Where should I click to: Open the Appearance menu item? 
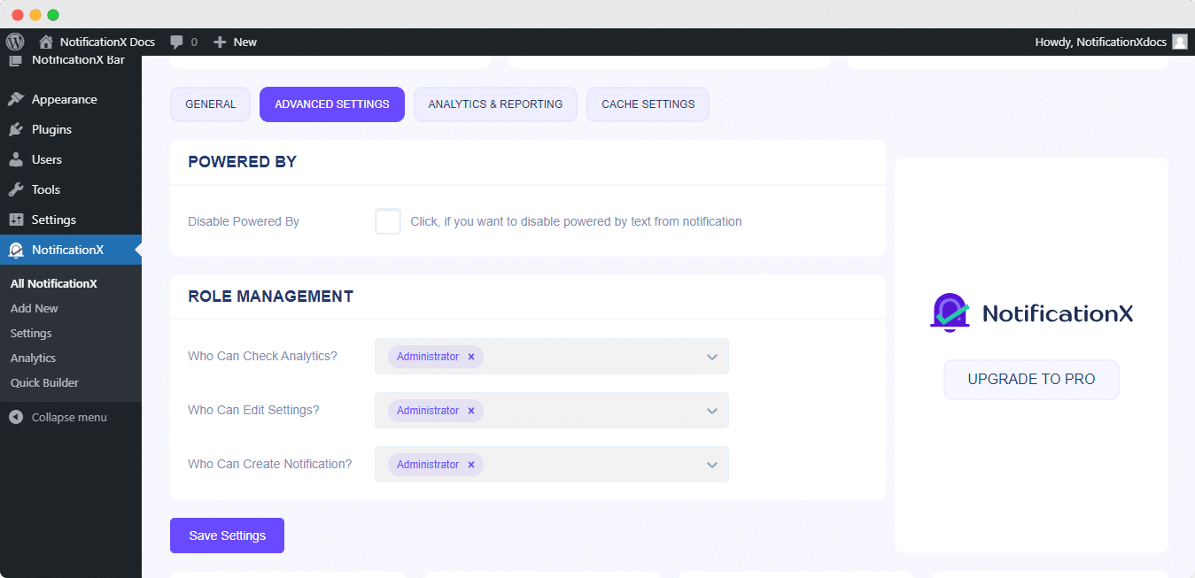[x=71, y=99]
